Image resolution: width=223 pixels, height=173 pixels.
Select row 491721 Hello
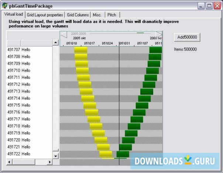point(29,147)
